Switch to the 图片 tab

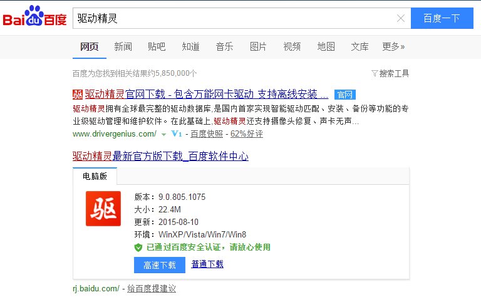click(x=258, y=46)
